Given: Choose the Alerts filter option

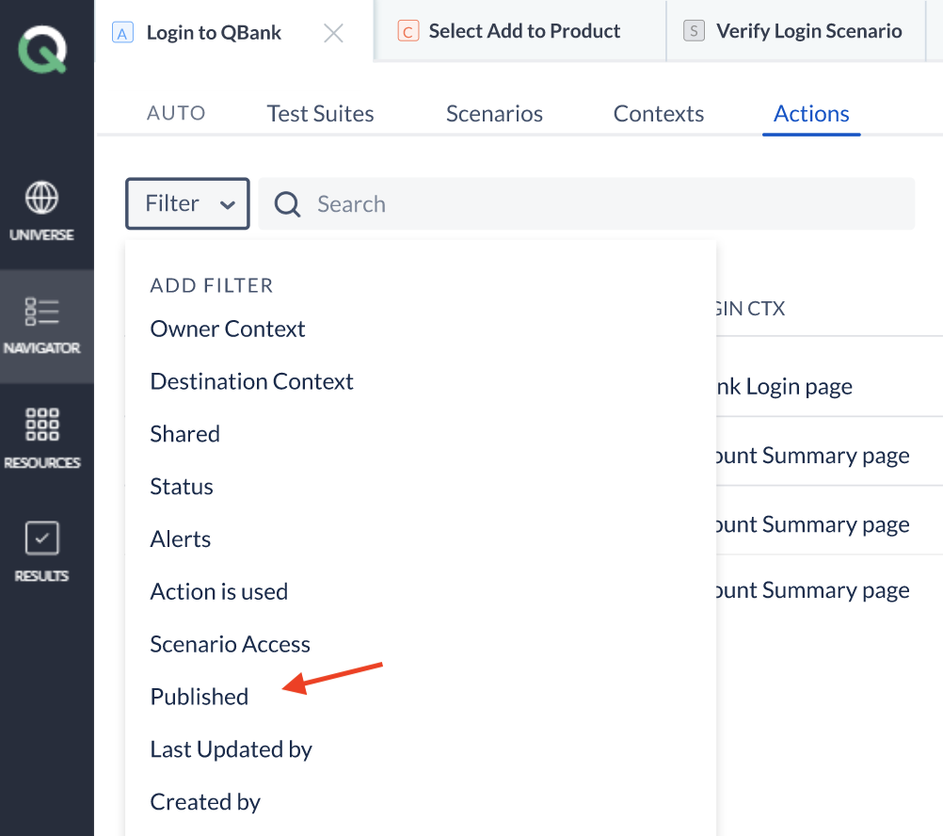Looking at the screenshot, I should click(x=181, y=539).
